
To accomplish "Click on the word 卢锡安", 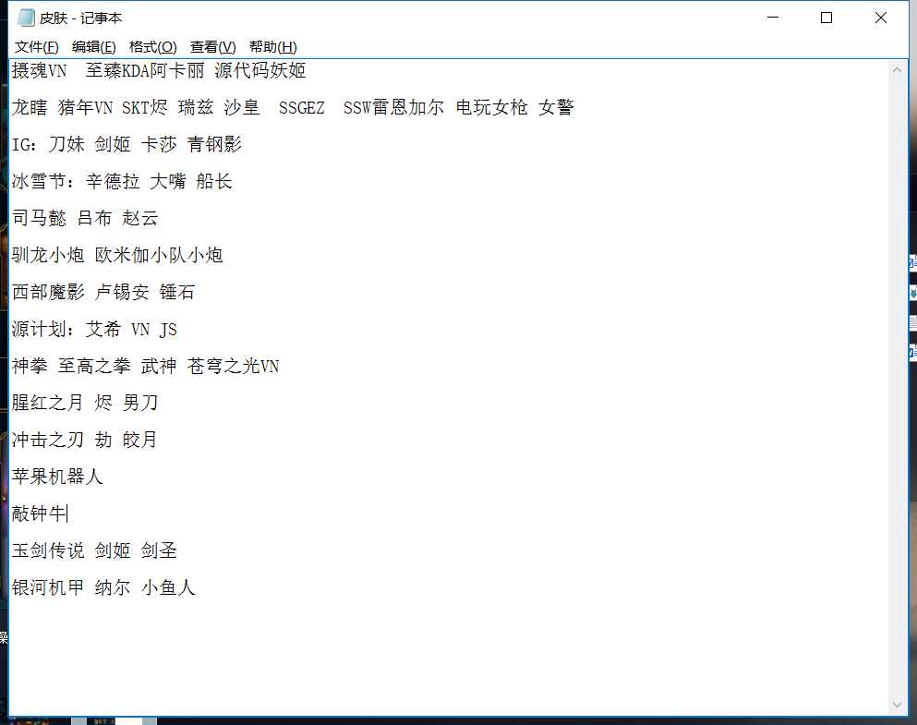I will 122,292.
